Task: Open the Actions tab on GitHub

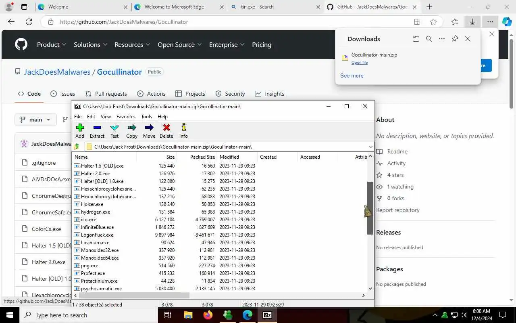Action: (x=151, y=94)
